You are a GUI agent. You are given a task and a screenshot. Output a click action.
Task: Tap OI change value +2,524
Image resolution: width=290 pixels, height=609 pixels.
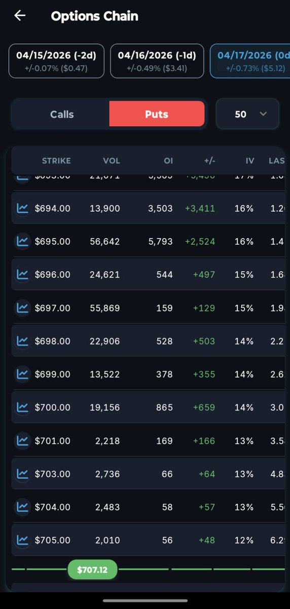[x=200, y=242]
